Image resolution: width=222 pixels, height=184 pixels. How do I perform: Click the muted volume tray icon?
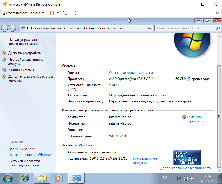pos(192,178)
